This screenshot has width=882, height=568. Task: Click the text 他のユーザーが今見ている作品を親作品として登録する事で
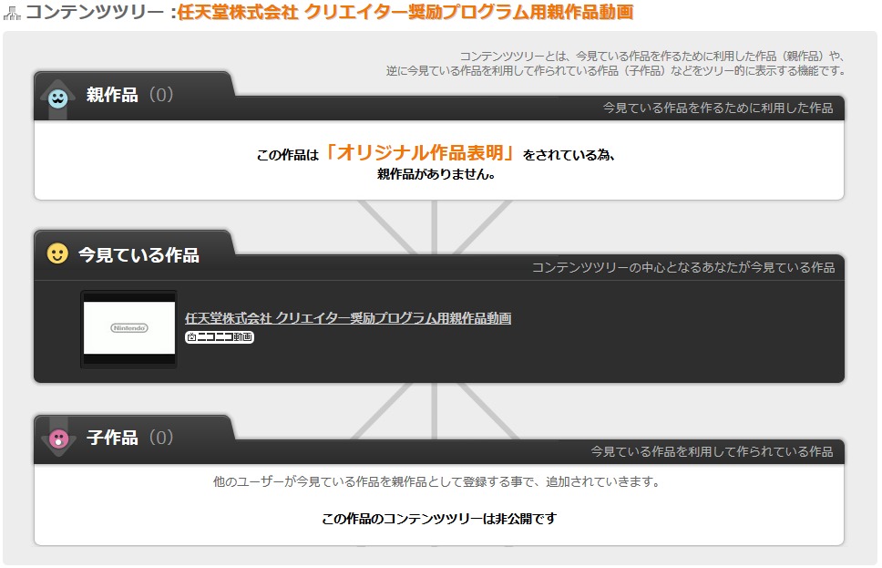tap(372, 482)
